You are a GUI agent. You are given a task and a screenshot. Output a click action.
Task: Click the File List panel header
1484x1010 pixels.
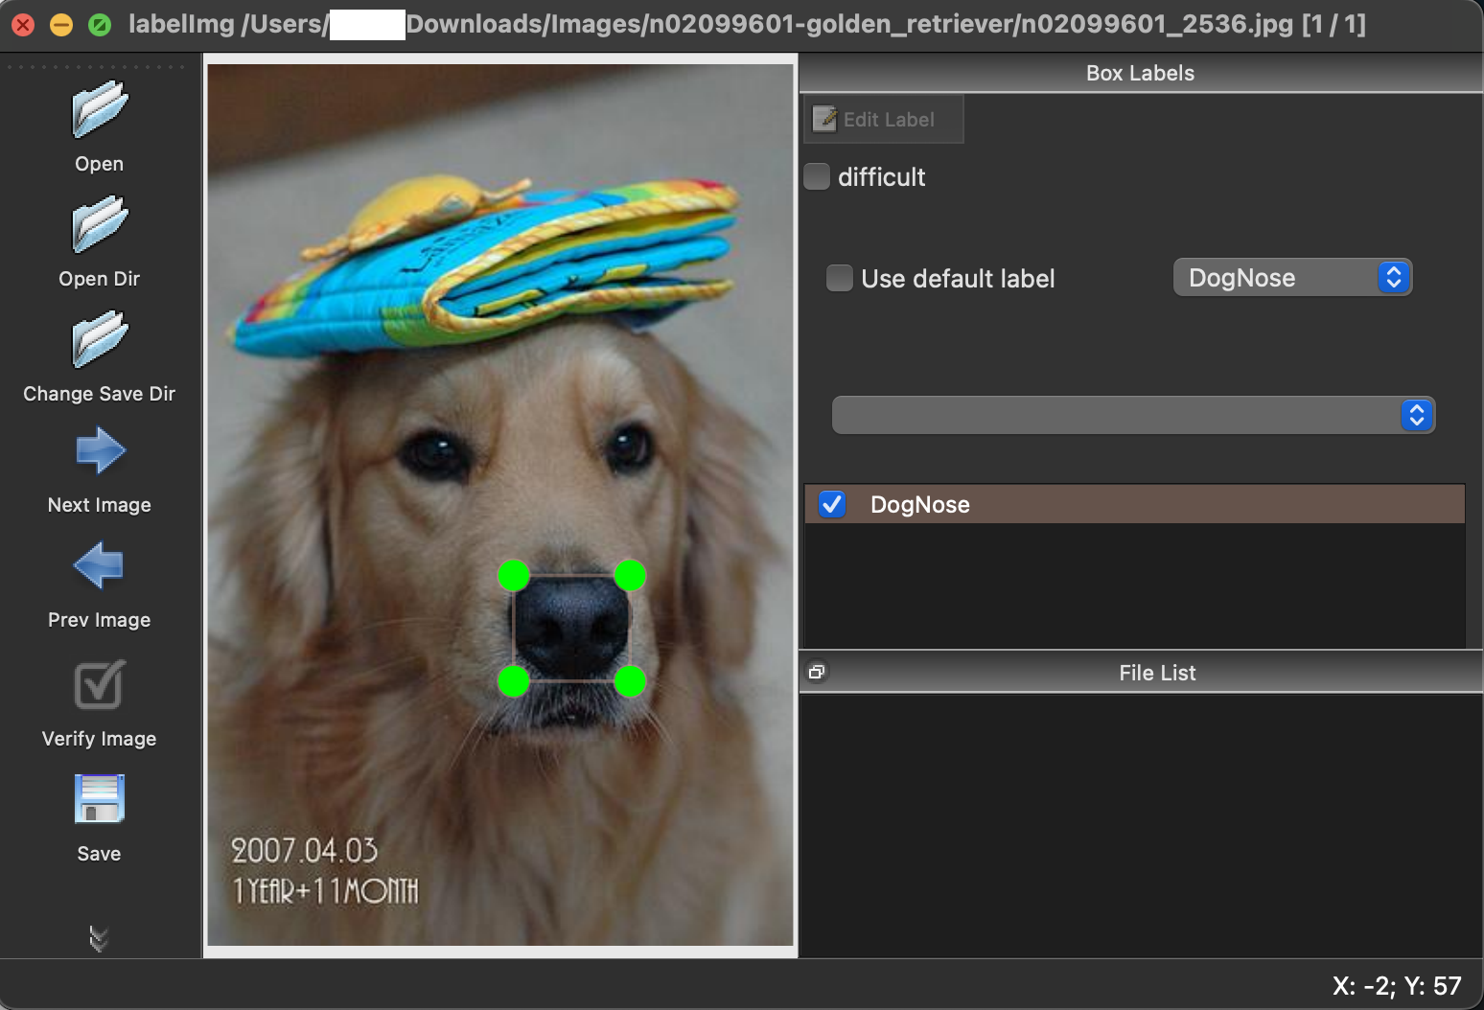(x=1156, y=673)
